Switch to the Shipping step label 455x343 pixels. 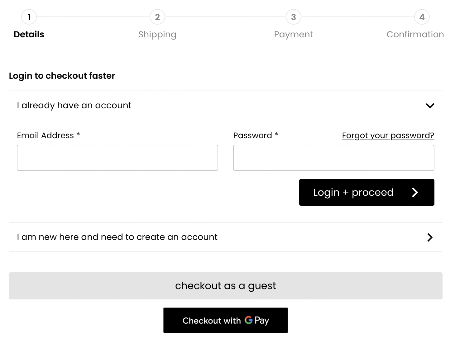(x=157, y=34)
